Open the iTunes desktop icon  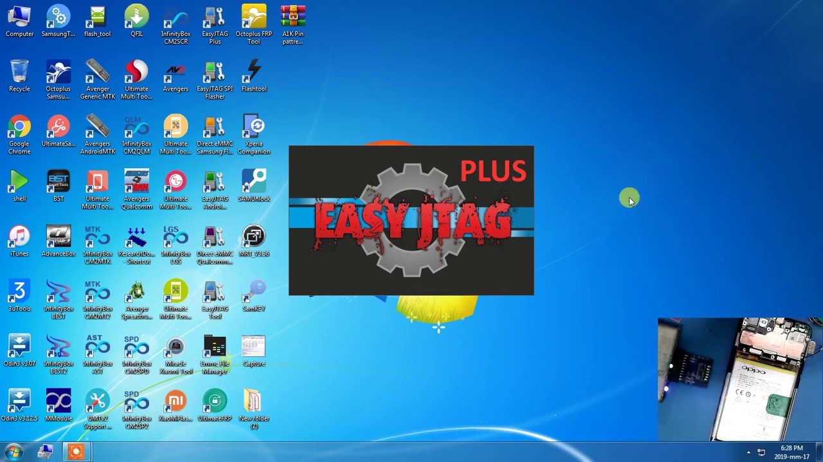19,241
